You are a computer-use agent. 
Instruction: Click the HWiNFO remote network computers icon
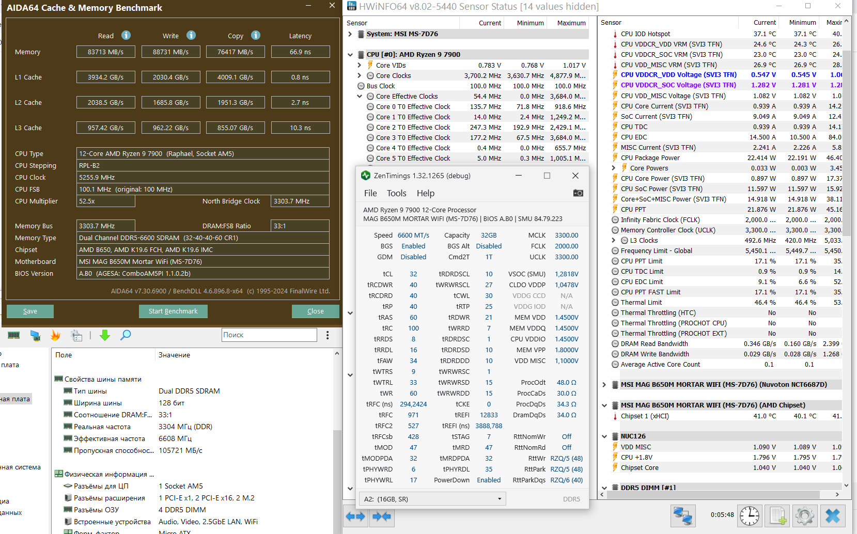(x=683, y=515)
